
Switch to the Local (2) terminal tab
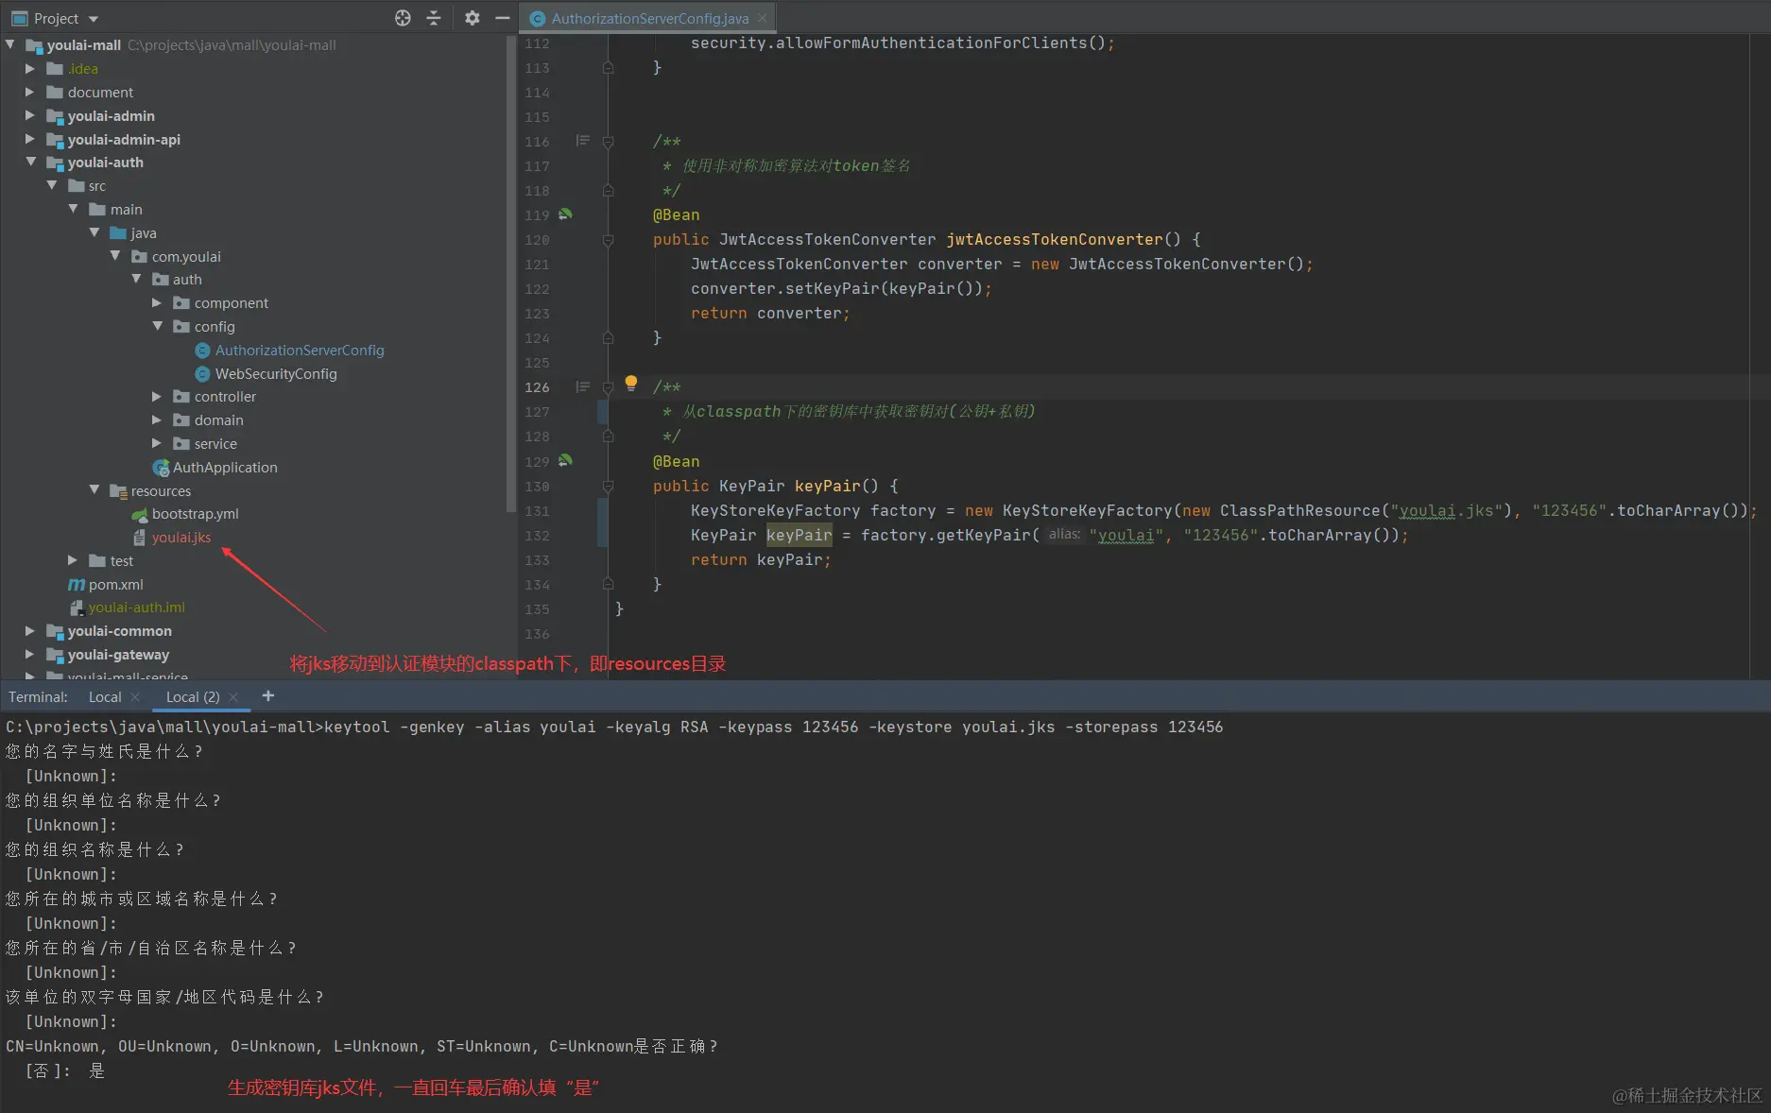(193, 696)
